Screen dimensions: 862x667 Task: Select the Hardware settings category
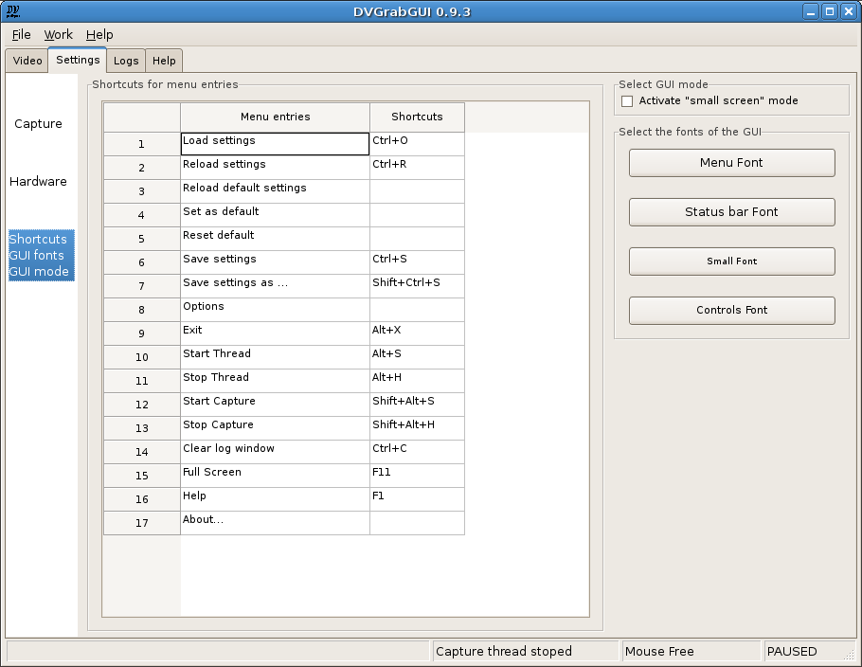pos(39,182)
